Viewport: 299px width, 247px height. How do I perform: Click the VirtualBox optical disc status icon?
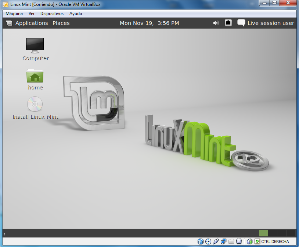(x=208, y=242)
